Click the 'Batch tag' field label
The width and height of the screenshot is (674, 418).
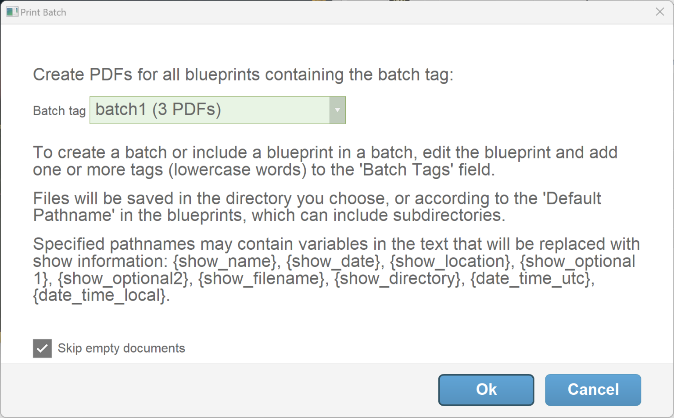pos(59,111)
